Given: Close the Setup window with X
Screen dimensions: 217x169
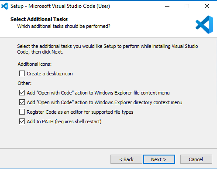Looking at the screenshot, I should click(207, 6).
